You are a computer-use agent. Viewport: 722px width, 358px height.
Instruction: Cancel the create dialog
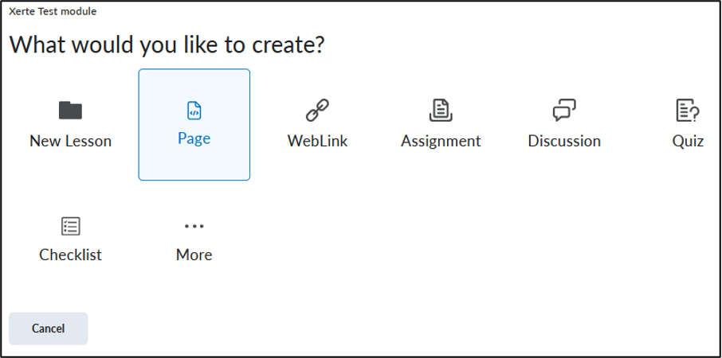(x=49, y=329)
